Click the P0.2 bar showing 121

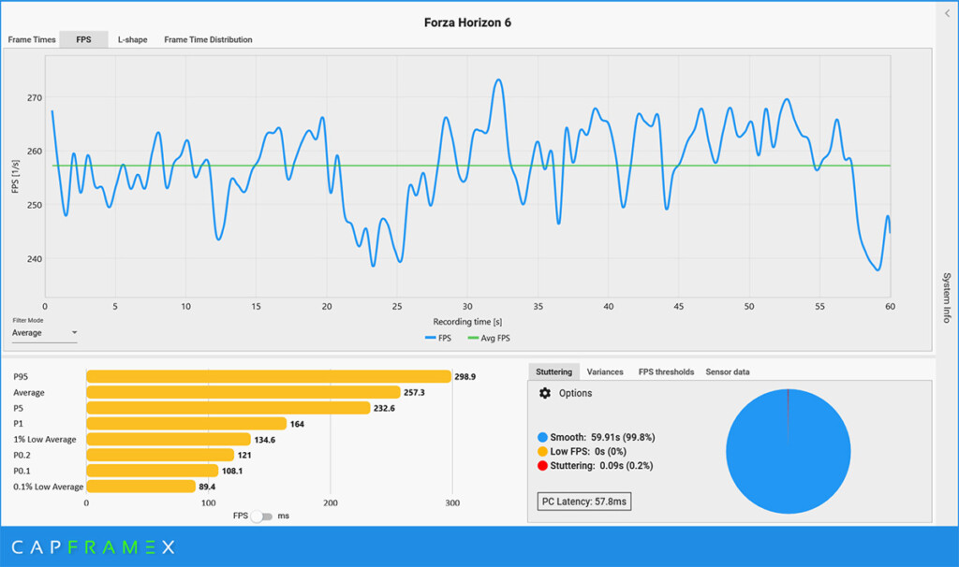(x=160, y=455)
